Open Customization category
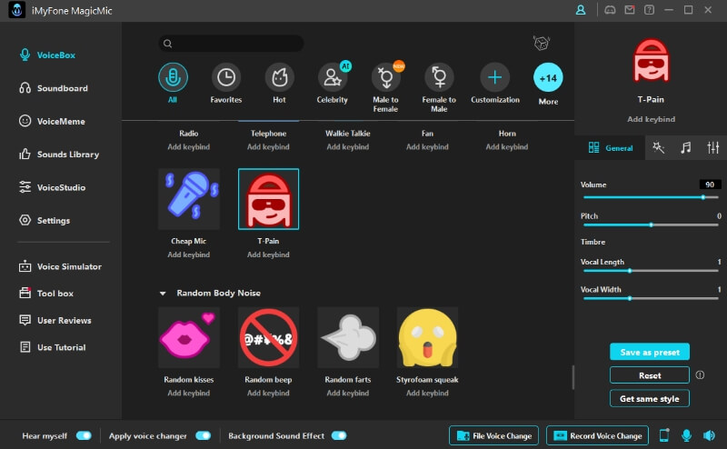The height and width of the screenshot is (449, 727). pos(495,83)
